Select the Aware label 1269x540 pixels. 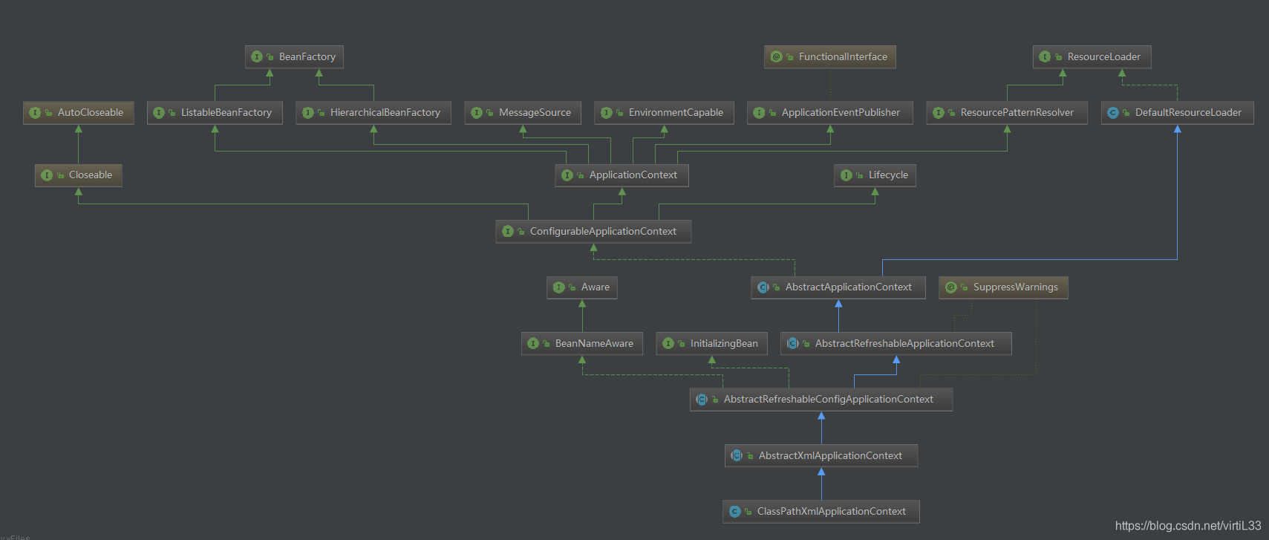click(x=596, y=287)
